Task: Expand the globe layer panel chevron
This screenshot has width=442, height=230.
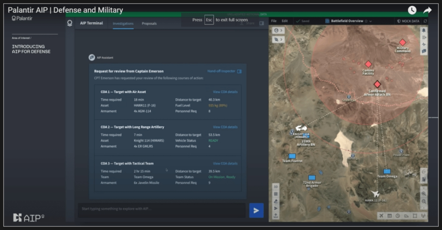Action: coord(281,31)
